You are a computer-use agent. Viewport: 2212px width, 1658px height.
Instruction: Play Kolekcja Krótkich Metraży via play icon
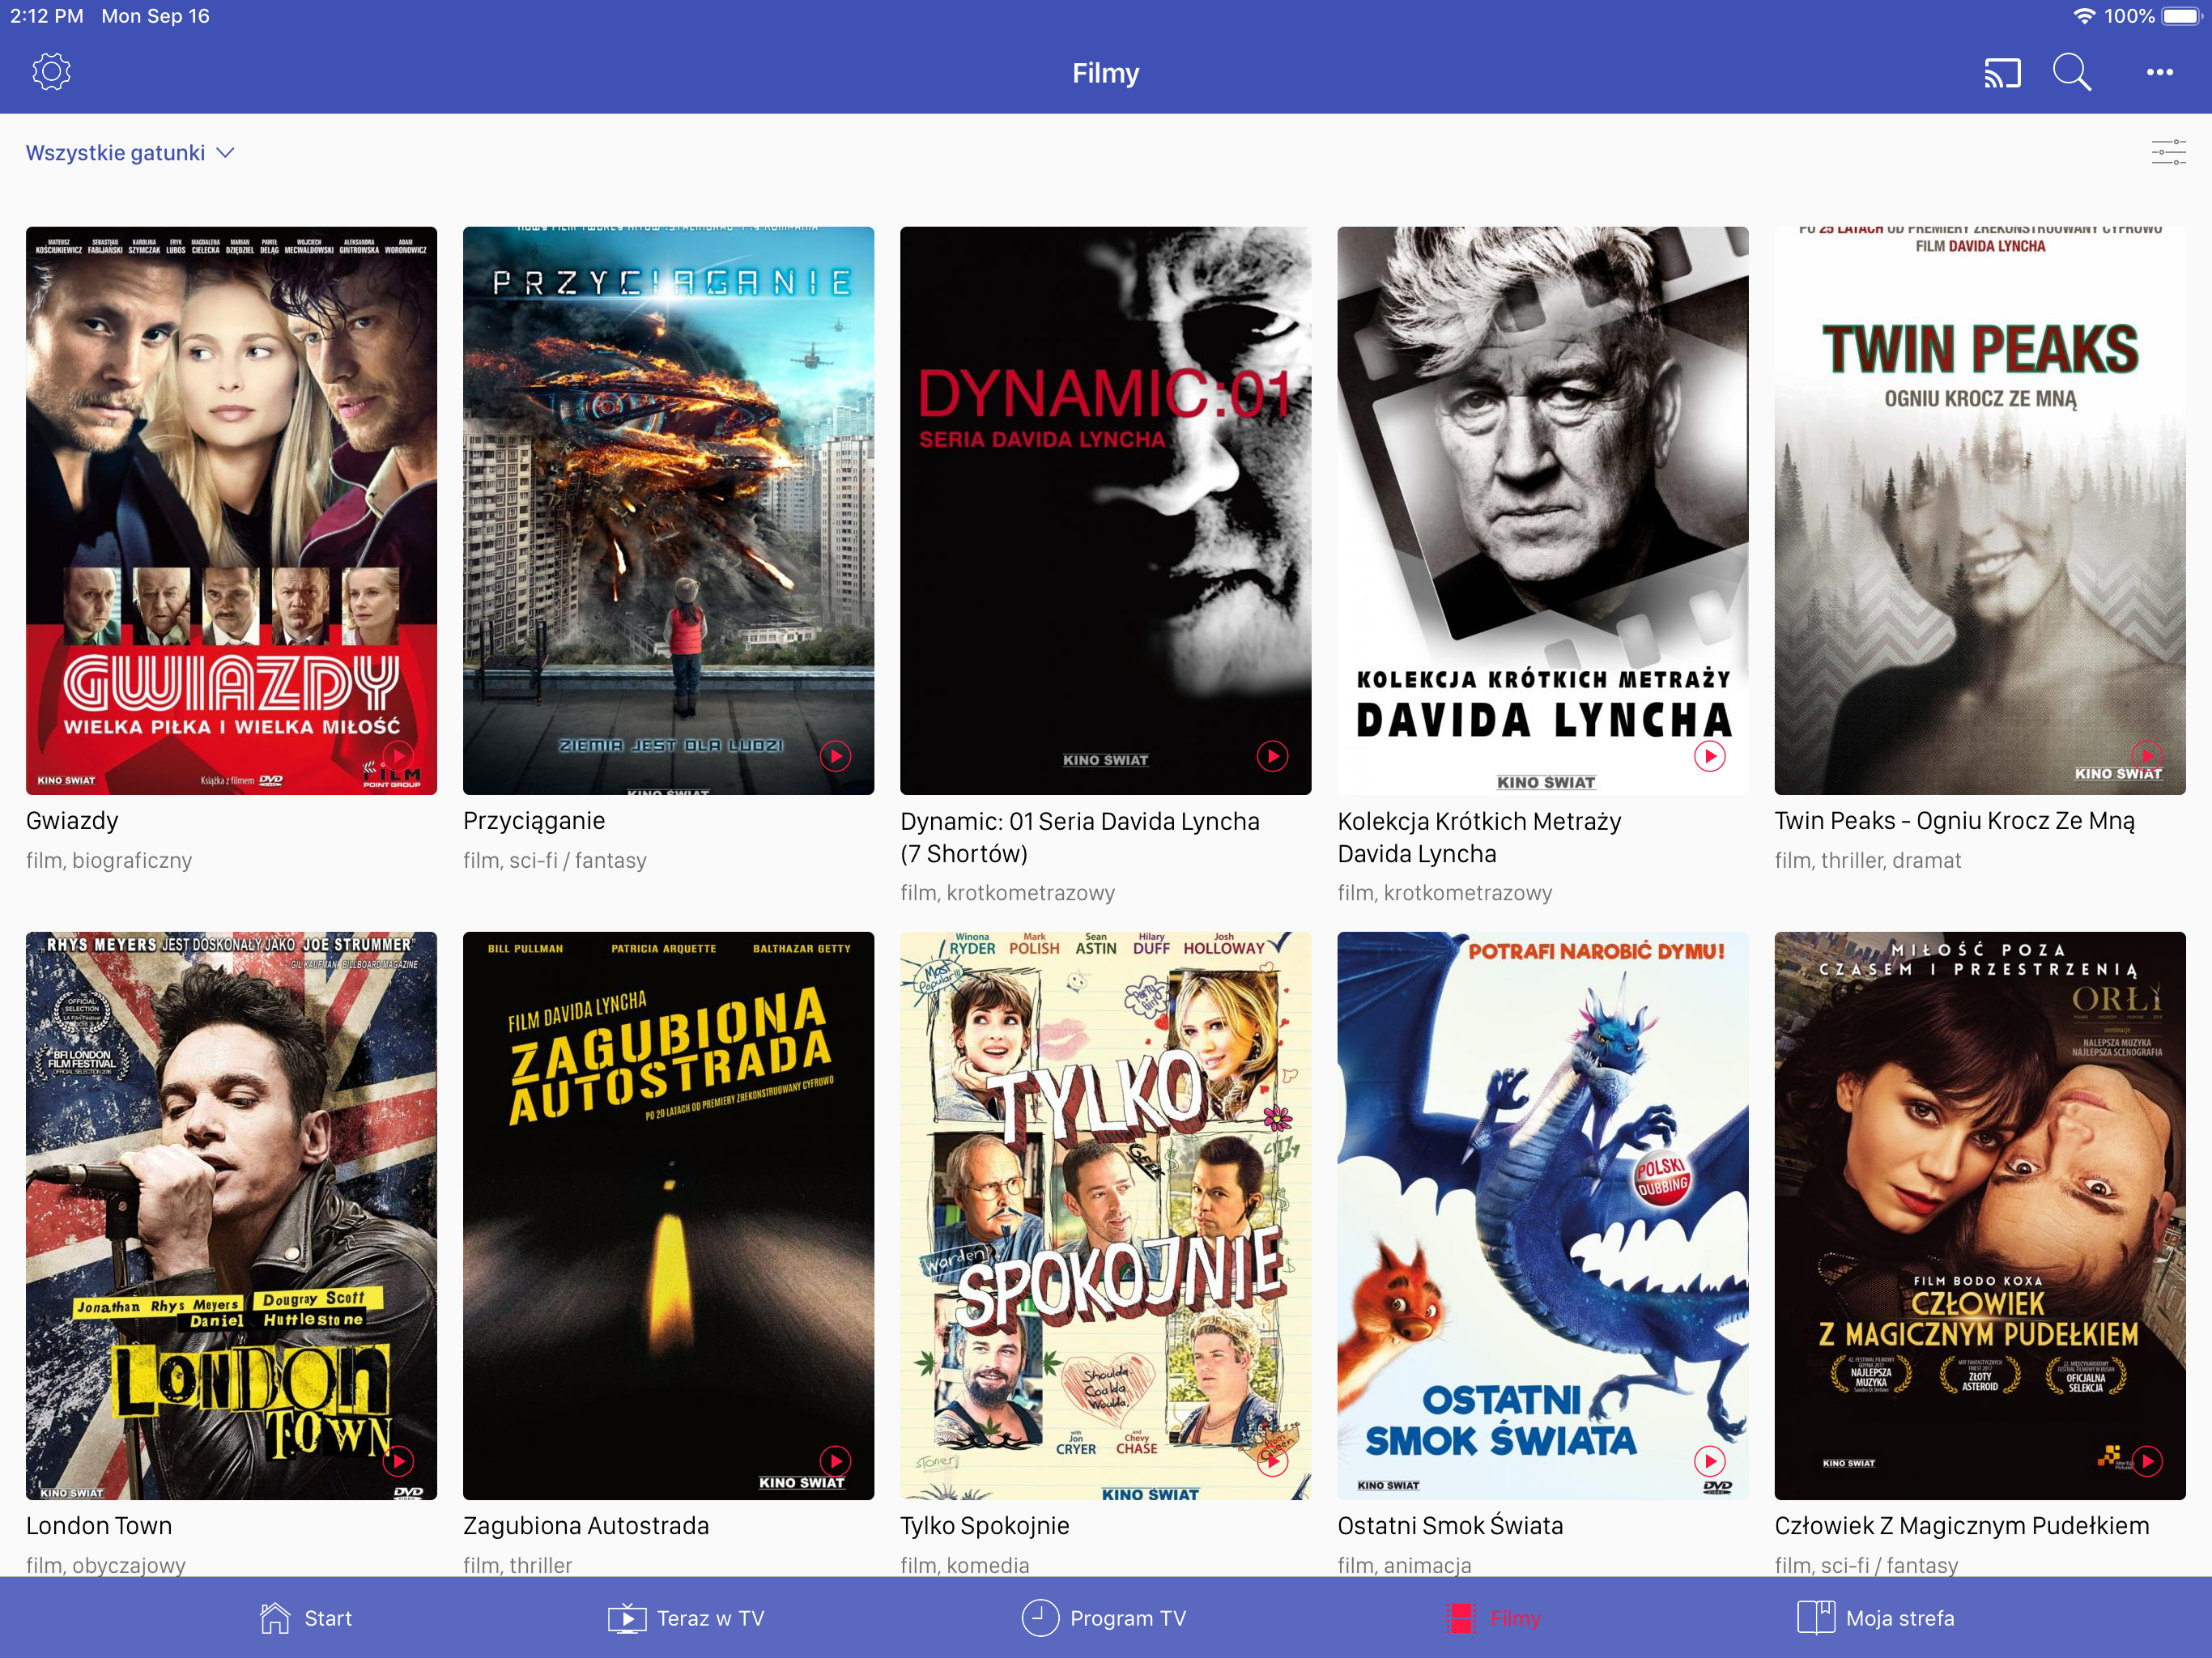pos(1710,756)
